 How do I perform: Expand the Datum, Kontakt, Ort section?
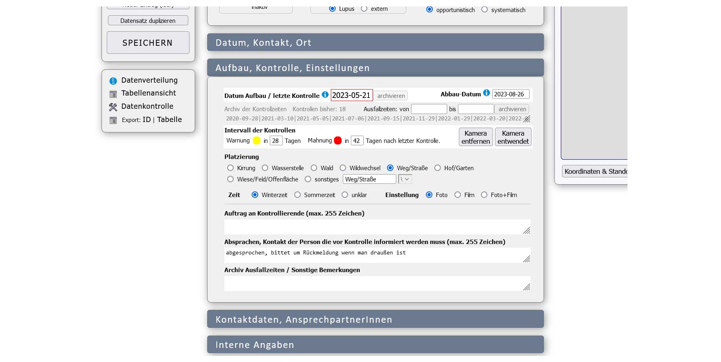375,43
